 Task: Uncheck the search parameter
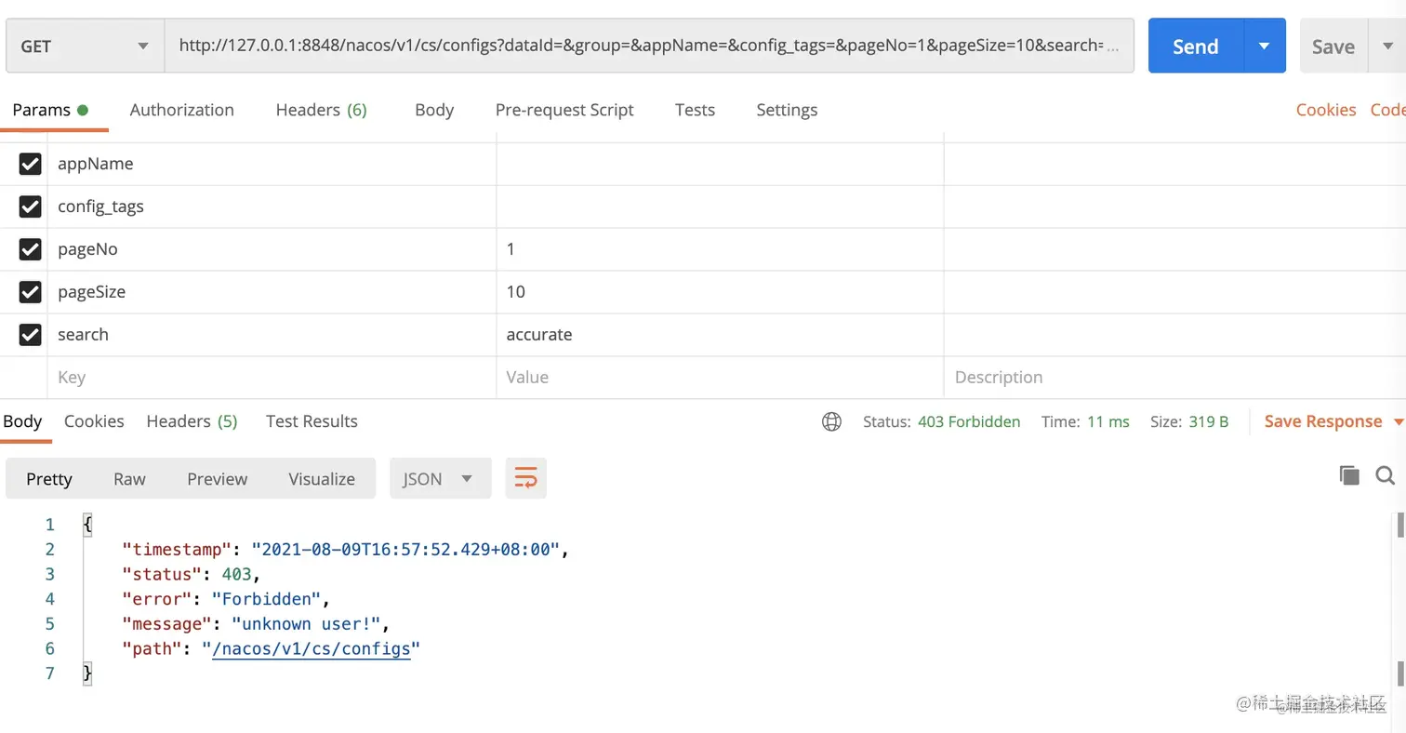click(x=30, y=335)
